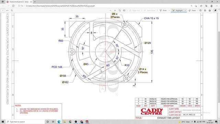Image resolution: width=220 pixels, height=124 pixels.
Task: Click the address bar file path
Action: pos(60,6)
